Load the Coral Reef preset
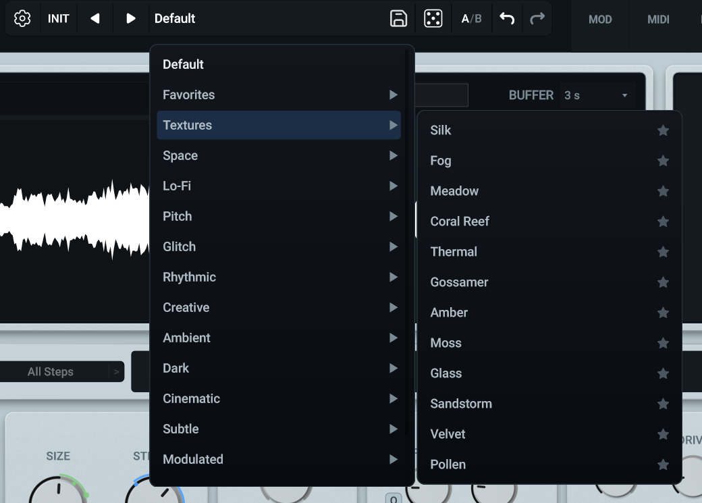The image size is (702, 503). pos(549,221)
